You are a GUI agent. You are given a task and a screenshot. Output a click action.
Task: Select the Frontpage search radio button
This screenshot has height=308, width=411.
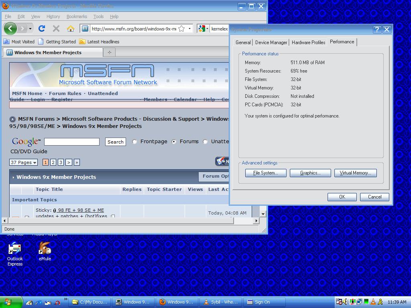pos(134,142)
